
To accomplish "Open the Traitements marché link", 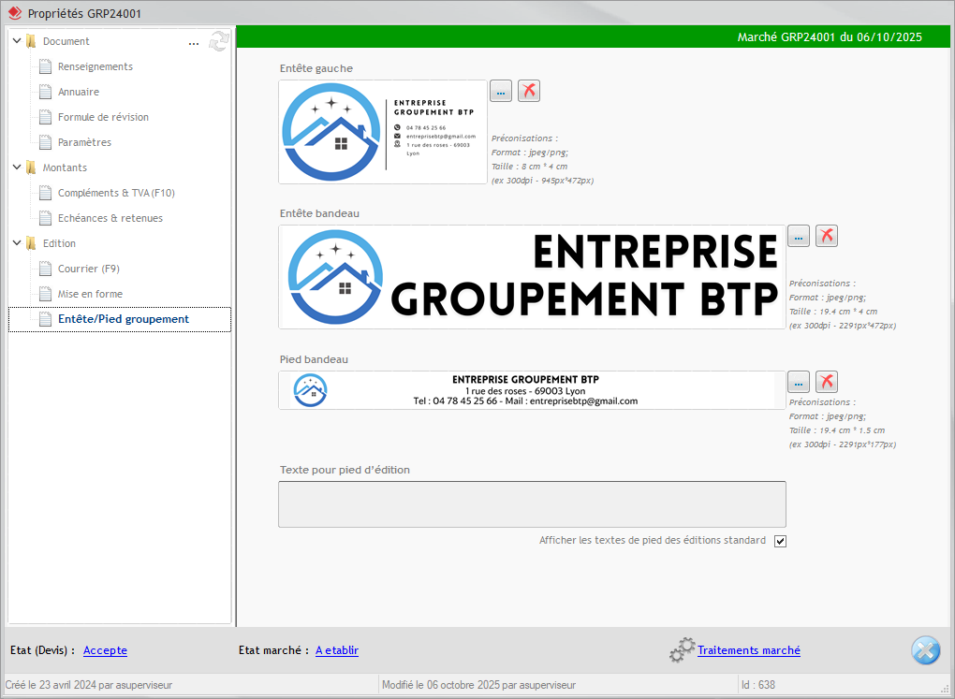I will point(748,650).
